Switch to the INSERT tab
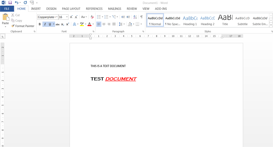The height and width of the screenshot is (147, 273). coord(36,9)
